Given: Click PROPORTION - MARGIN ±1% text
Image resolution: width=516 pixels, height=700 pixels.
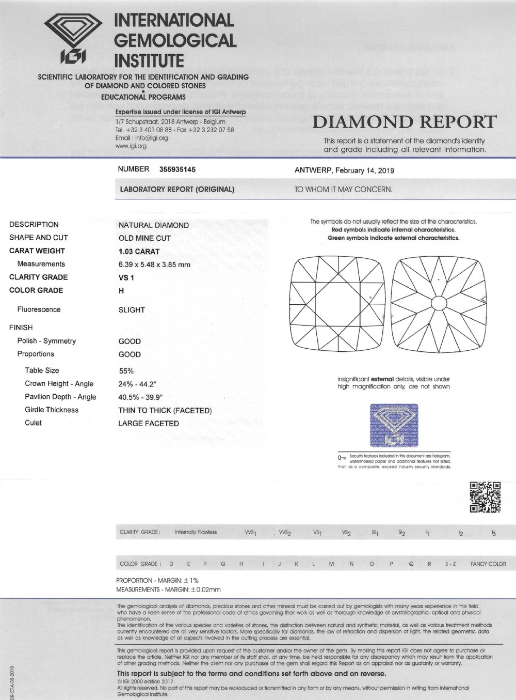Looking at the screenshot, I should pyautogui.click(x=157, y=581).
